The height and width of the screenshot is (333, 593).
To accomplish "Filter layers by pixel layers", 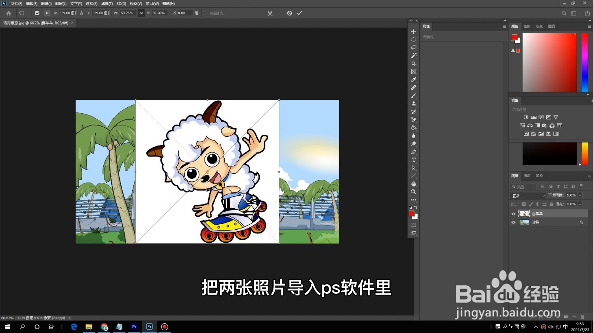I will [x=543, y=186].
